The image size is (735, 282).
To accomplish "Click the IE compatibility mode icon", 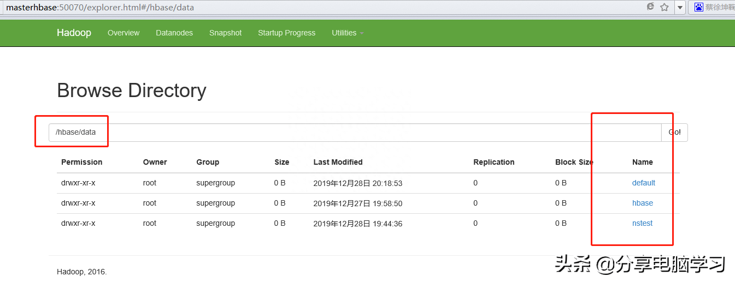I will coord(650,7).
